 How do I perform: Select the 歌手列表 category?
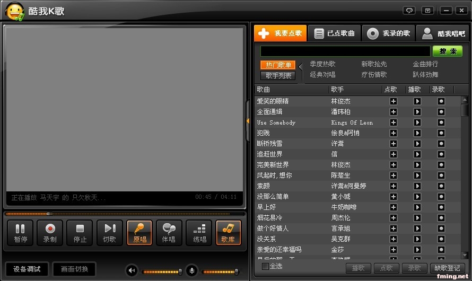[278, 75]
